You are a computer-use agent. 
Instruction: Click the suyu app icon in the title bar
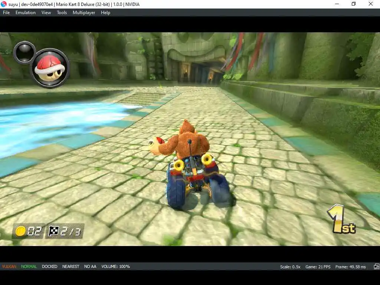(x=4, y=4)
